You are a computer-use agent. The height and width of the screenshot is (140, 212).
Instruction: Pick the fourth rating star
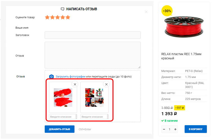click(x=63, y=17)
